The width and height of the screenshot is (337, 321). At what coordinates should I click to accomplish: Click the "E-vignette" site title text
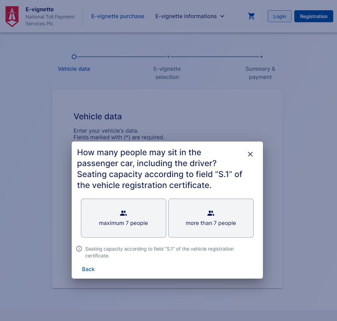40,9
